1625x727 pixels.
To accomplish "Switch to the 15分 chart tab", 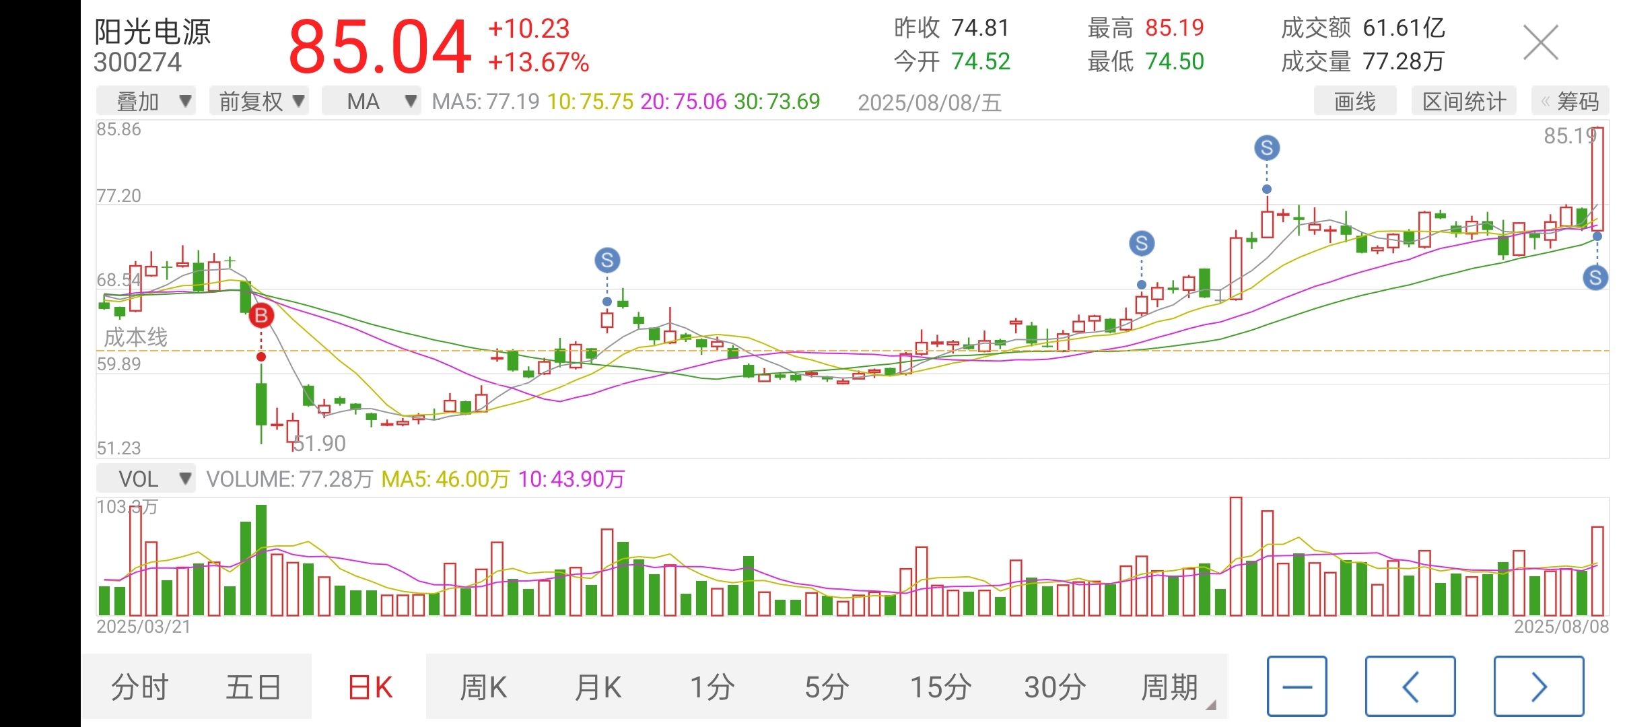I will click(941, 687).
